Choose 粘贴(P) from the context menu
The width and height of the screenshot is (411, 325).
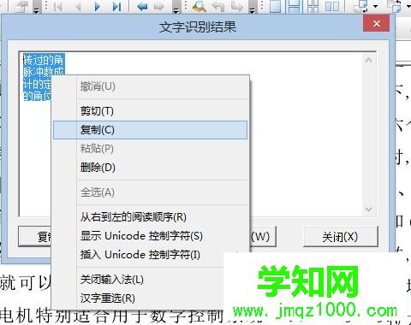point(150,149)
